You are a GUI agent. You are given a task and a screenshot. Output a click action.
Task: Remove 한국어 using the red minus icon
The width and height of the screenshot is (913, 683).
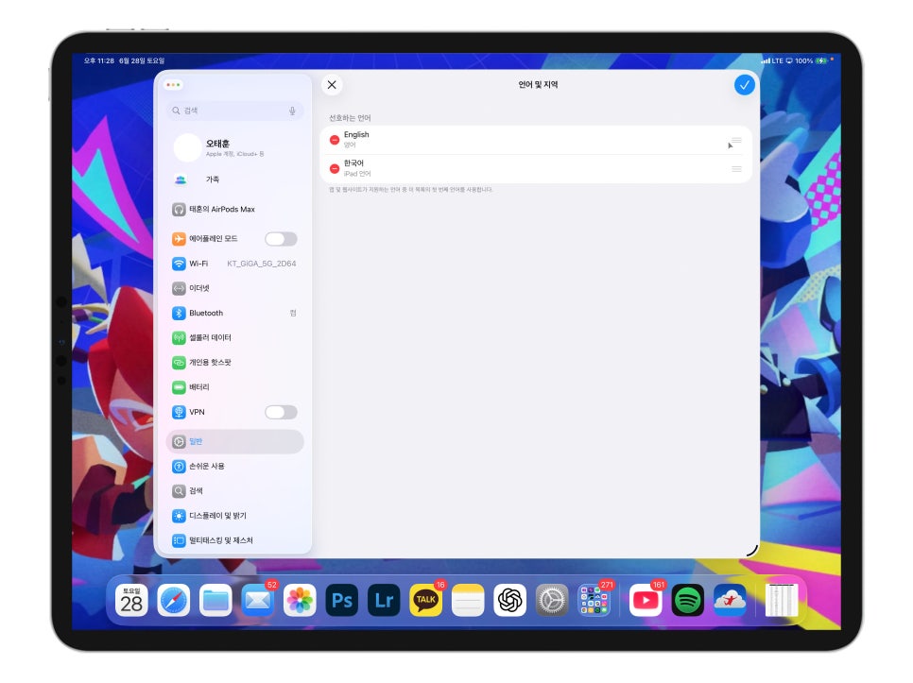(x=335, y=169)
